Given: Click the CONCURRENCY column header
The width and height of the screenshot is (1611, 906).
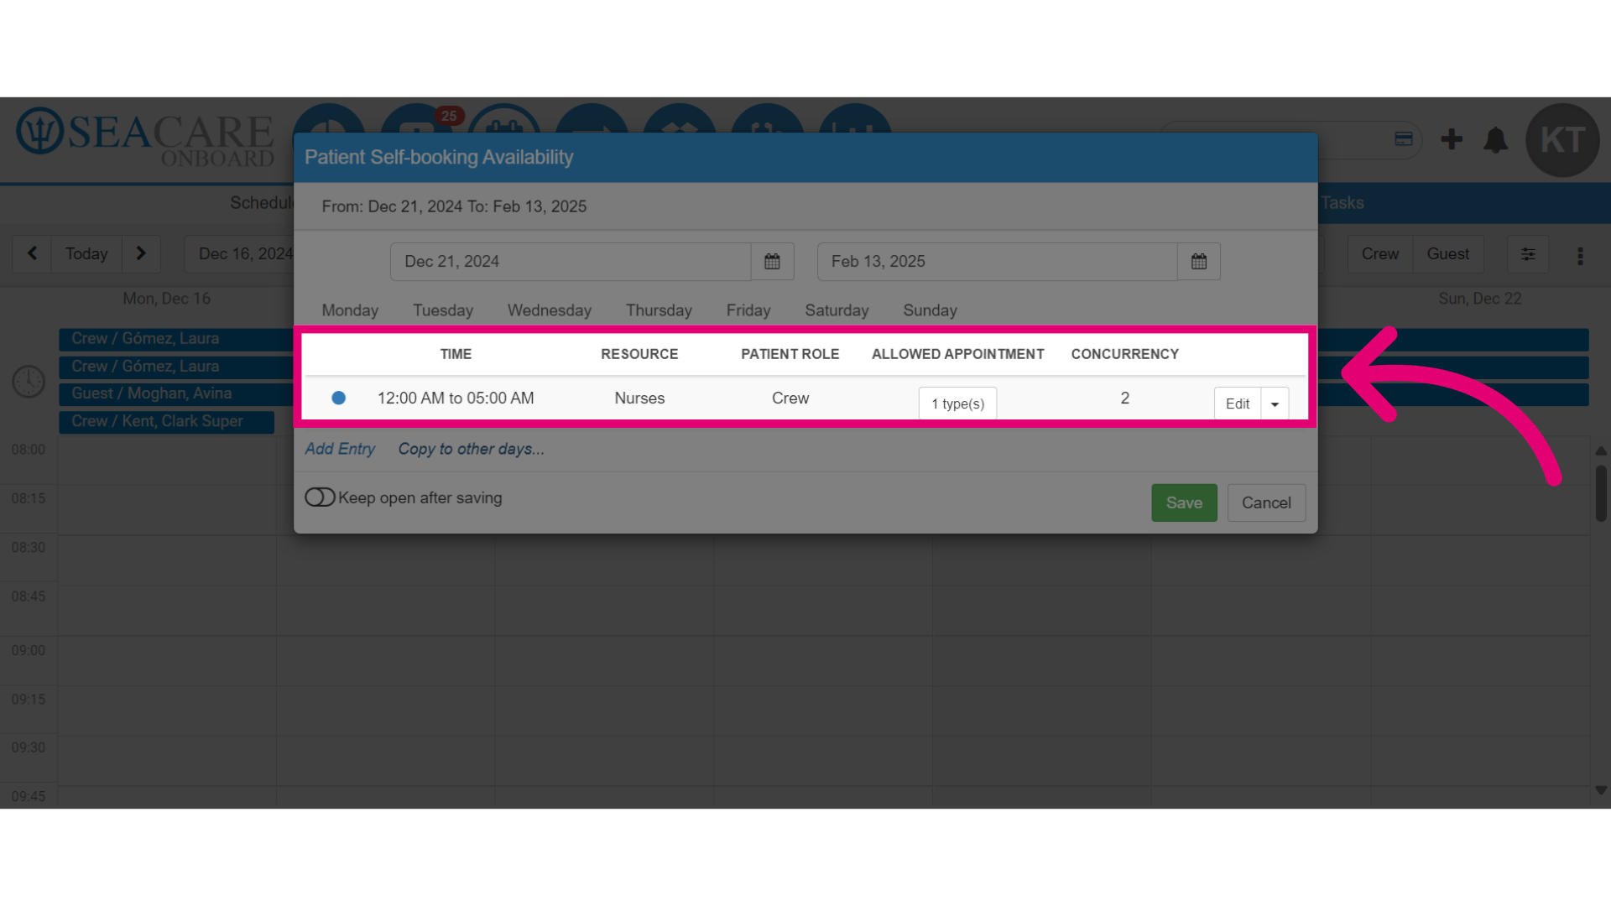Looking at the screenshot, I should (x=1124, y=354).
